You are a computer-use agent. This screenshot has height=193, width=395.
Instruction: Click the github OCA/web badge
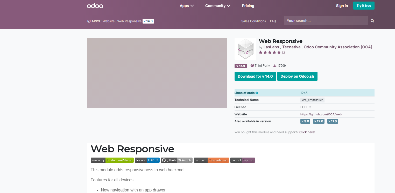coord(177,160)
